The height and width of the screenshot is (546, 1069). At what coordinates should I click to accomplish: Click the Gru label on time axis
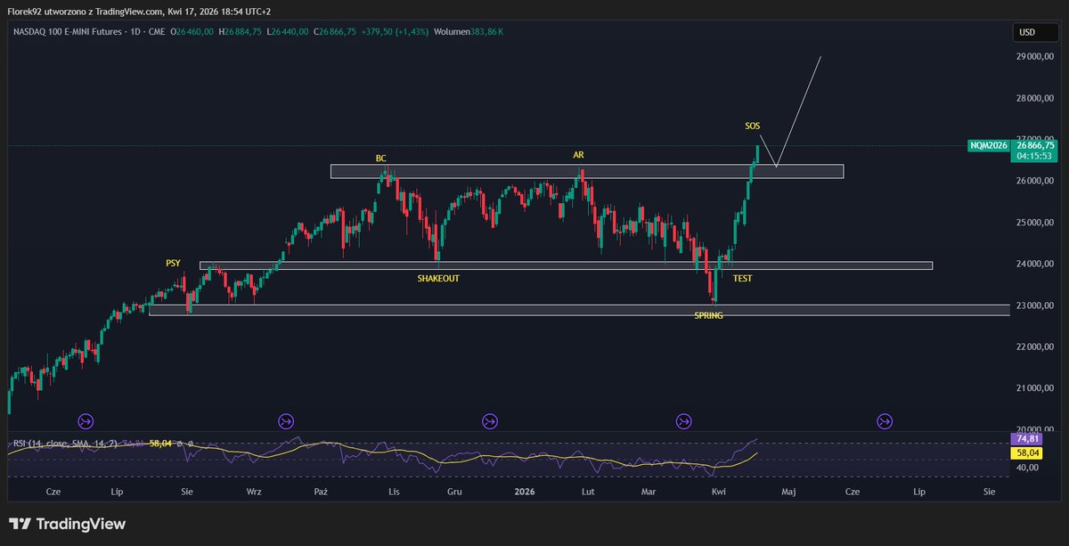pos(454,491)
